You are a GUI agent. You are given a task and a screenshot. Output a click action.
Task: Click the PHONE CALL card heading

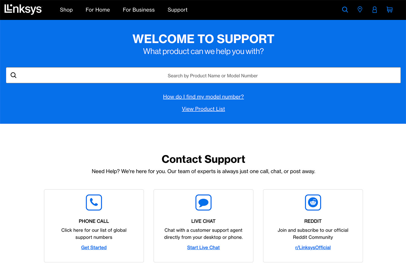(94, 221)
